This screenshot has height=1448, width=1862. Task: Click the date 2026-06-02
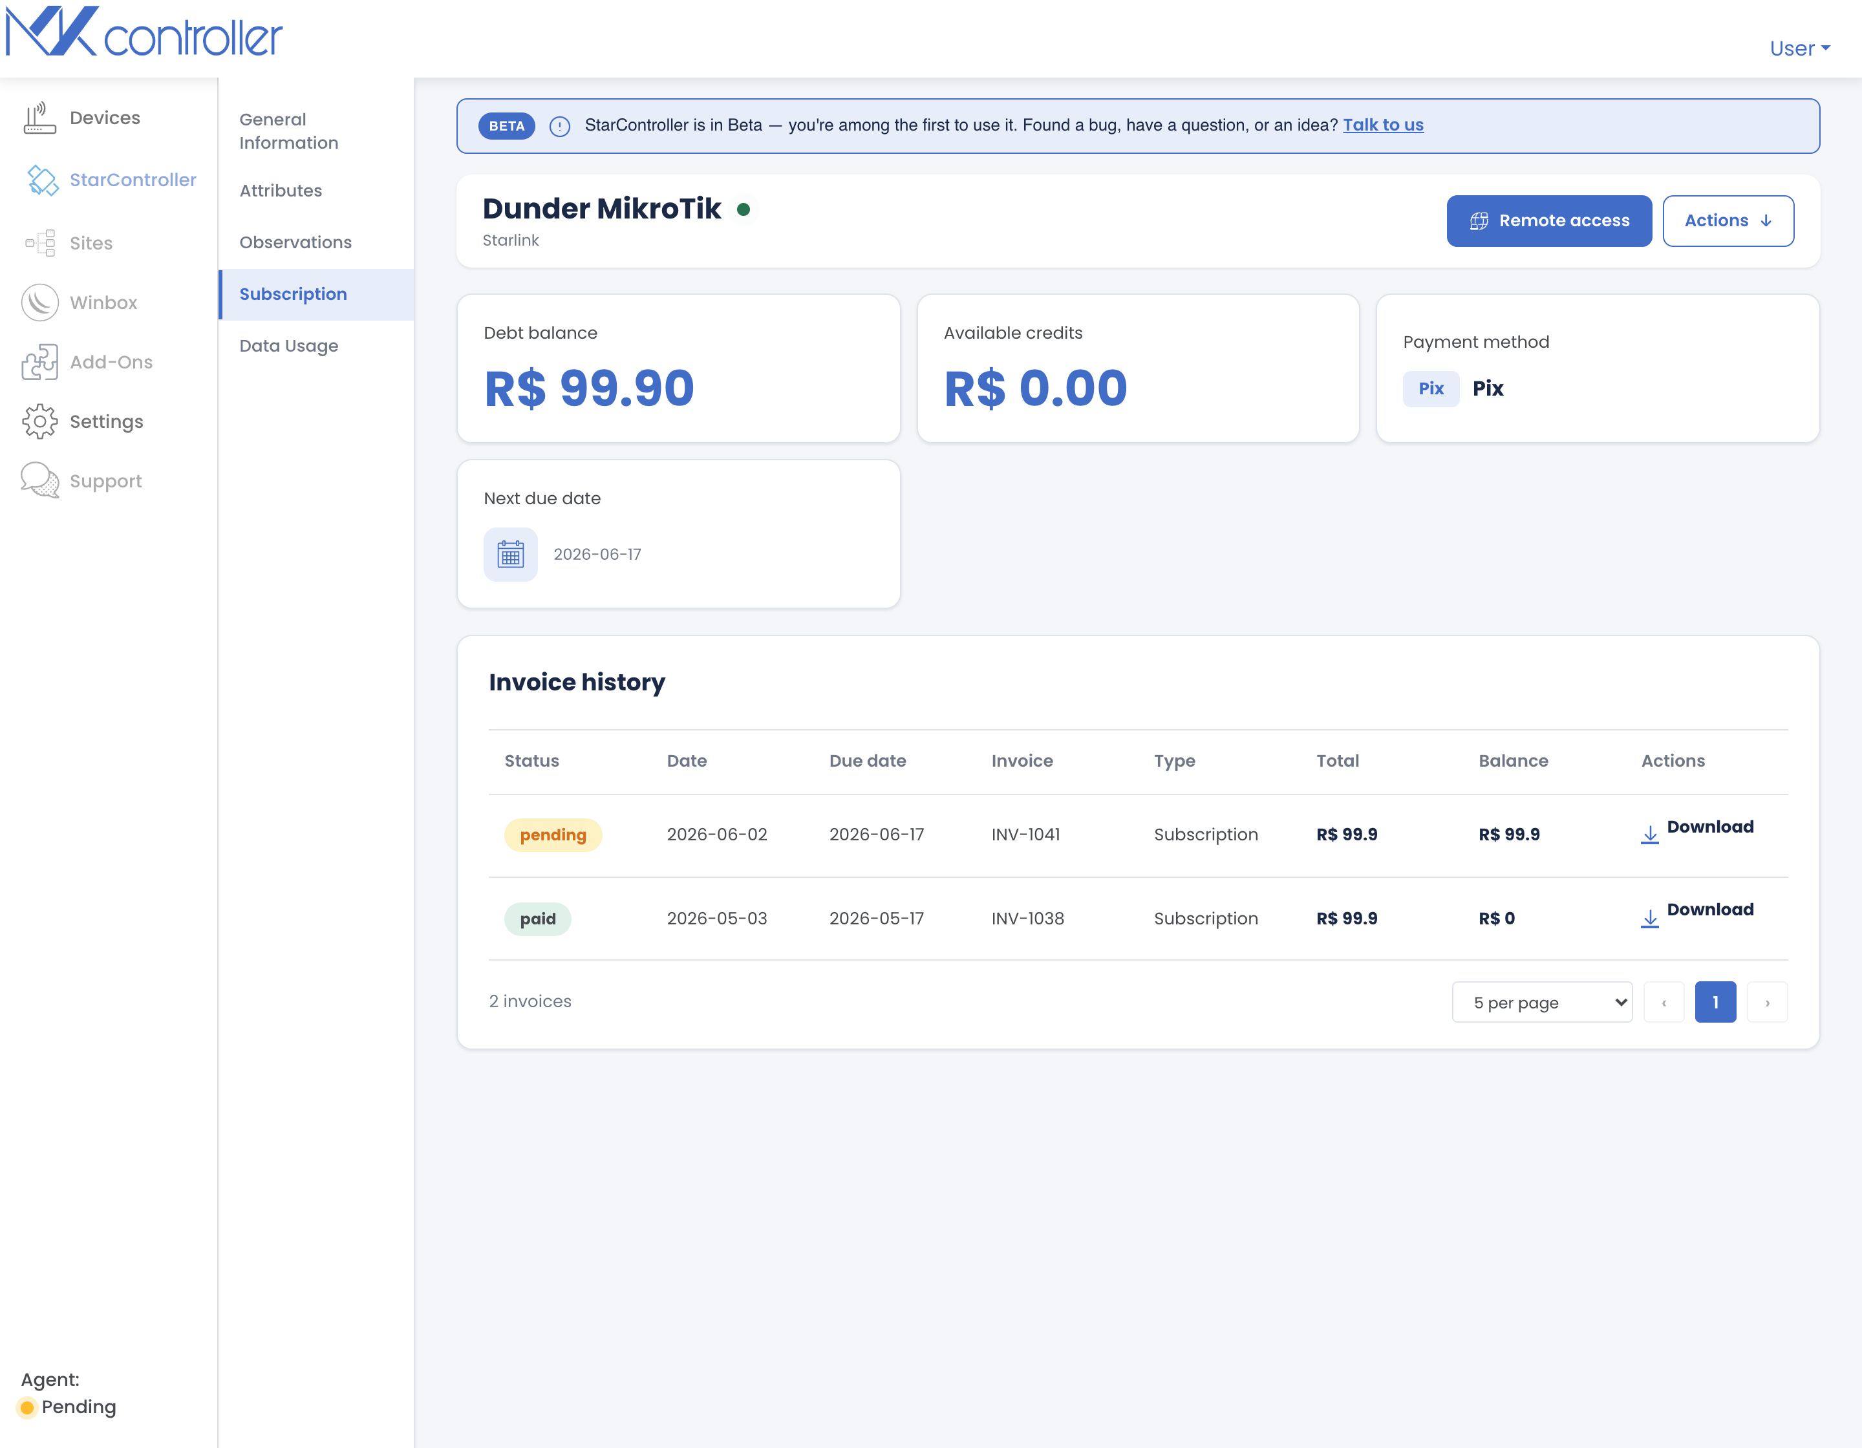click(717, 835)
